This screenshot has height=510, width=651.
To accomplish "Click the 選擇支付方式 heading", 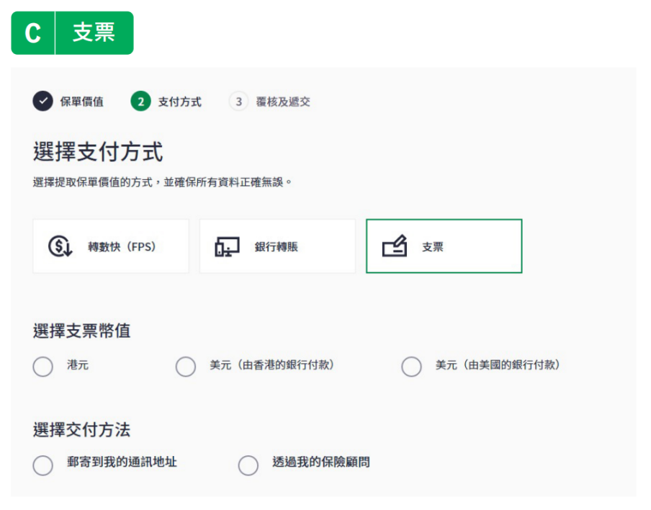I will coord(98,152).
